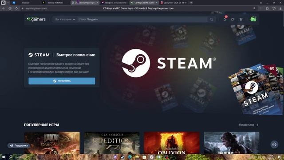
Task: Open the Показать все link
Action: [x=248, y=125]
